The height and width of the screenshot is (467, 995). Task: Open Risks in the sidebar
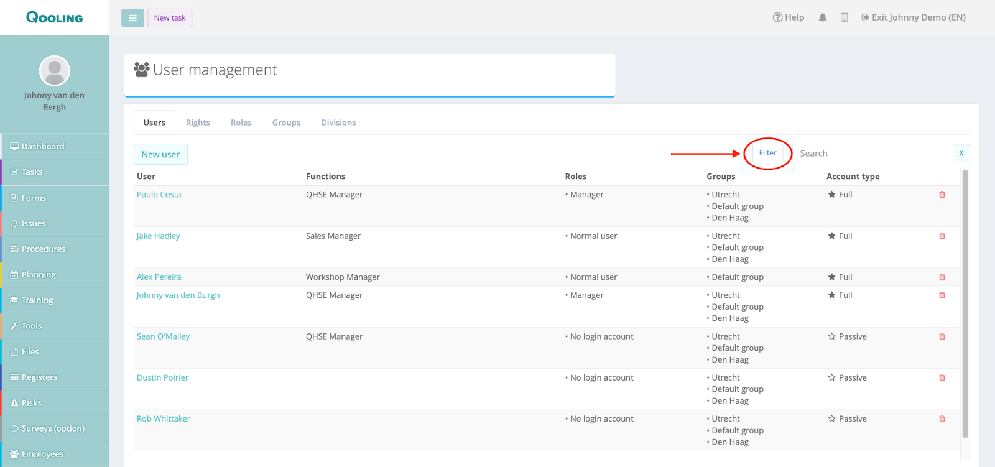[55, 403]
